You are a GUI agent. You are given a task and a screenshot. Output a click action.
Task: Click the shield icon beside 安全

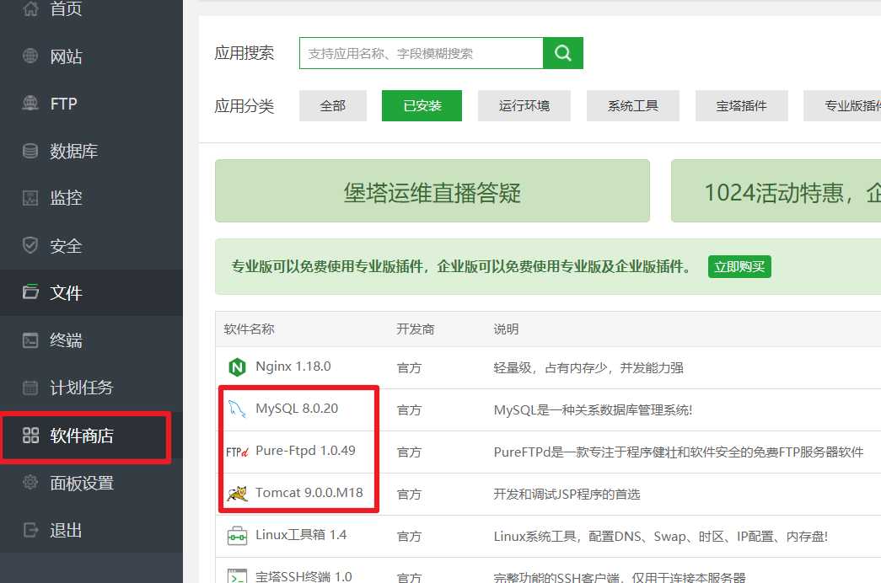(x=30, y=245)
